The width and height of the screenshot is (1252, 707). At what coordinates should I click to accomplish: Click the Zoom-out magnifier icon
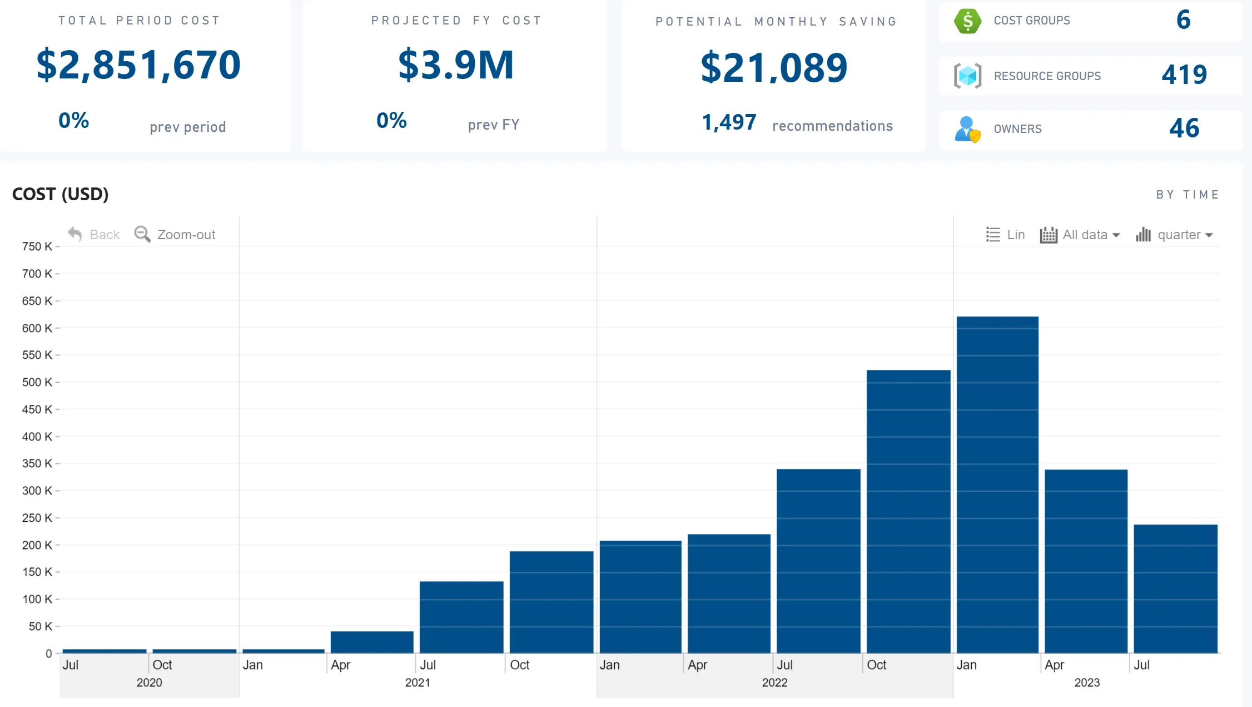pyautogui.click(x=142, y=234)
